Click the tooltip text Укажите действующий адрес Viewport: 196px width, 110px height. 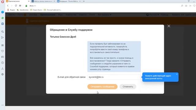pos(158,77)
